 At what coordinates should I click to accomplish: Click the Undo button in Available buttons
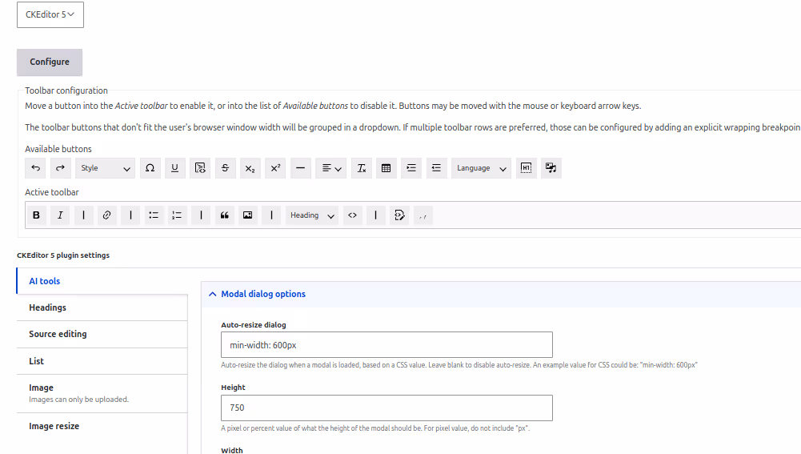point(35,167)
